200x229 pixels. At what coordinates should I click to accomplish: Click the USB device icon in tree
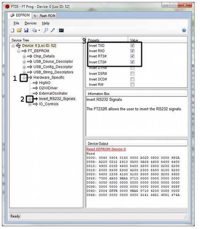[18, 46]
